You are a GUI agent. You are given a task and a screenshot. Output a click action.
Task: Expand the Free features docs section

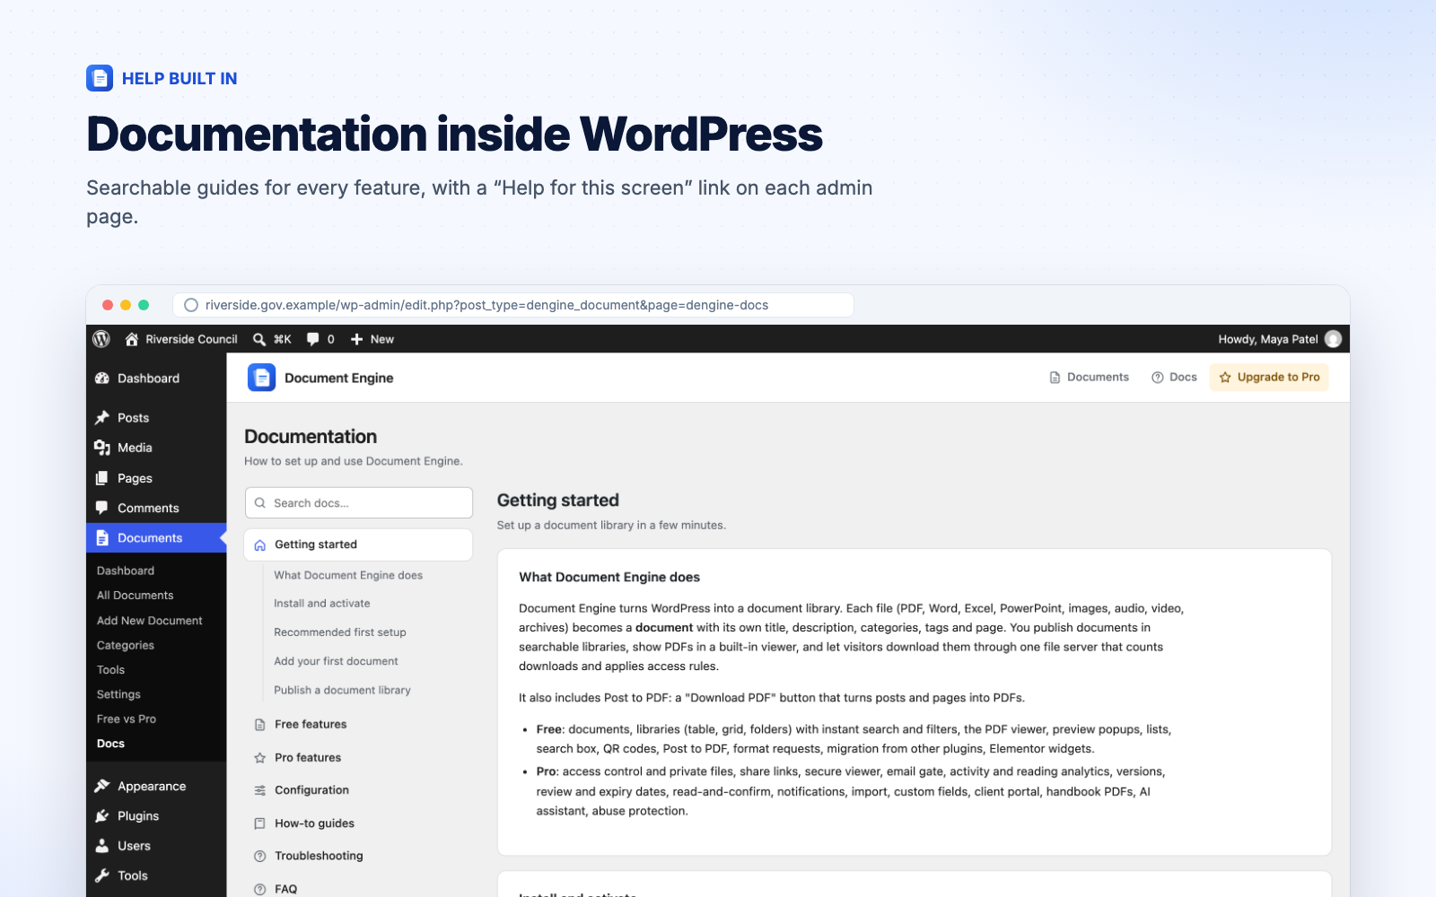tap(359, 725)
